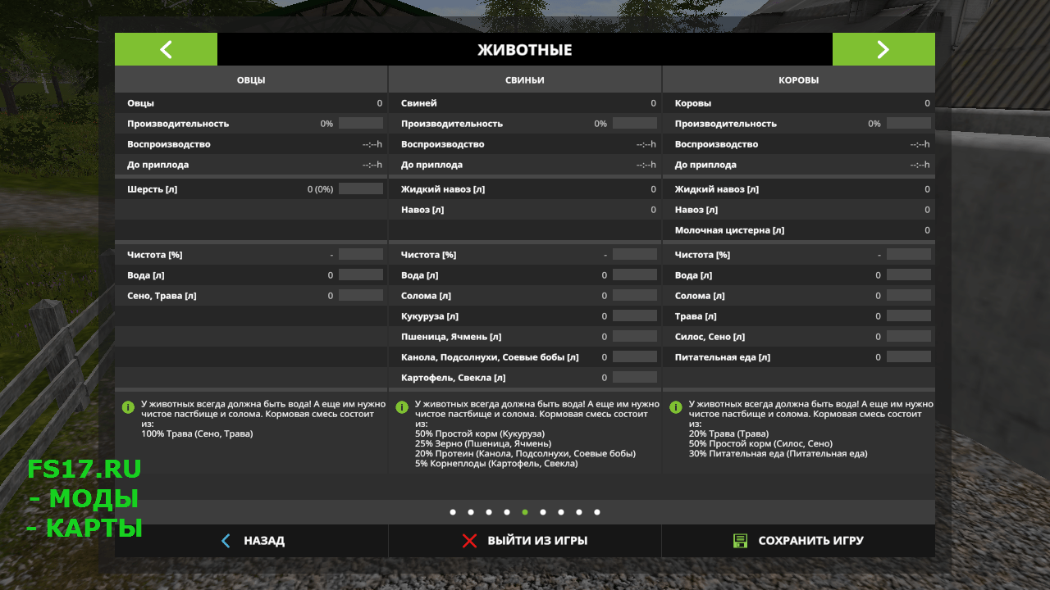Click Сено, Трава [л] bar
This screenshot has height=590, width=1050.
click(361, 295)
